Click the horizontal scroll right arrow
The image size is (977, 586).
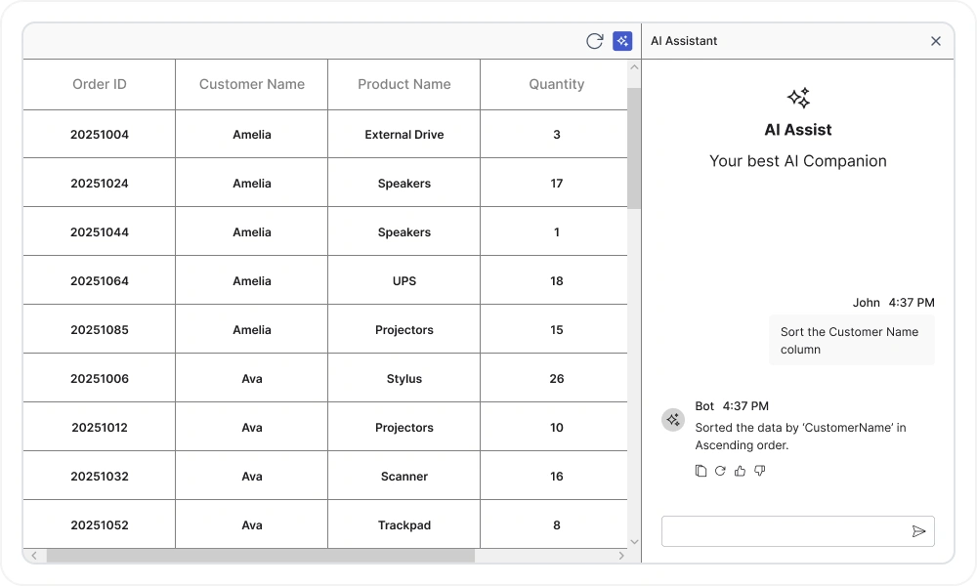pyautogui.click(x=621, y=556)
